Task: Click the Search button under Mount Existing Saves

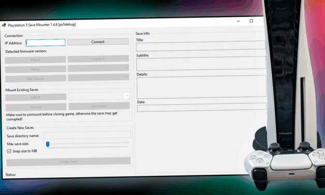Action: [x=36, y=97]
